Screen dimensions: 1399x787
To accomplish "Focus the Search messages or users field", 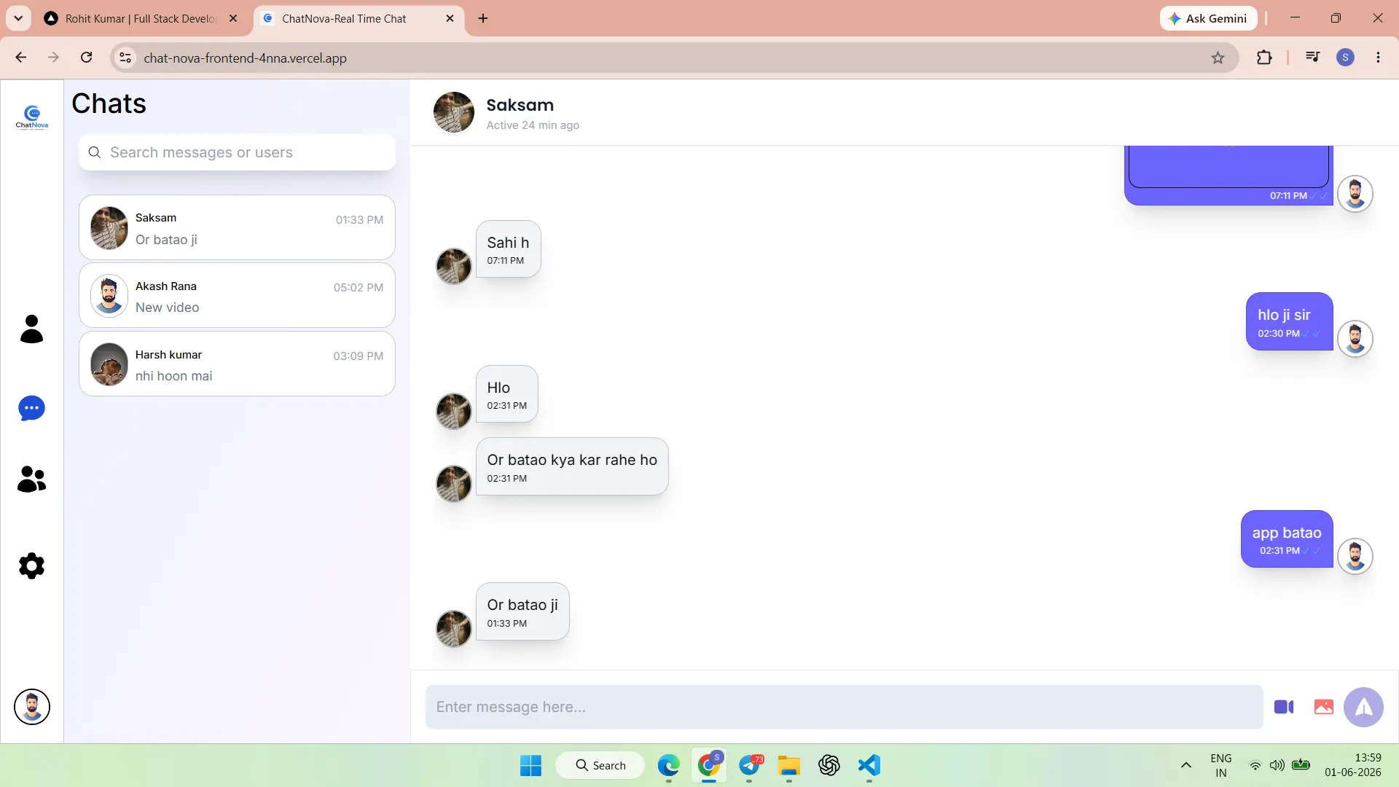I will [x=237, y=152].
